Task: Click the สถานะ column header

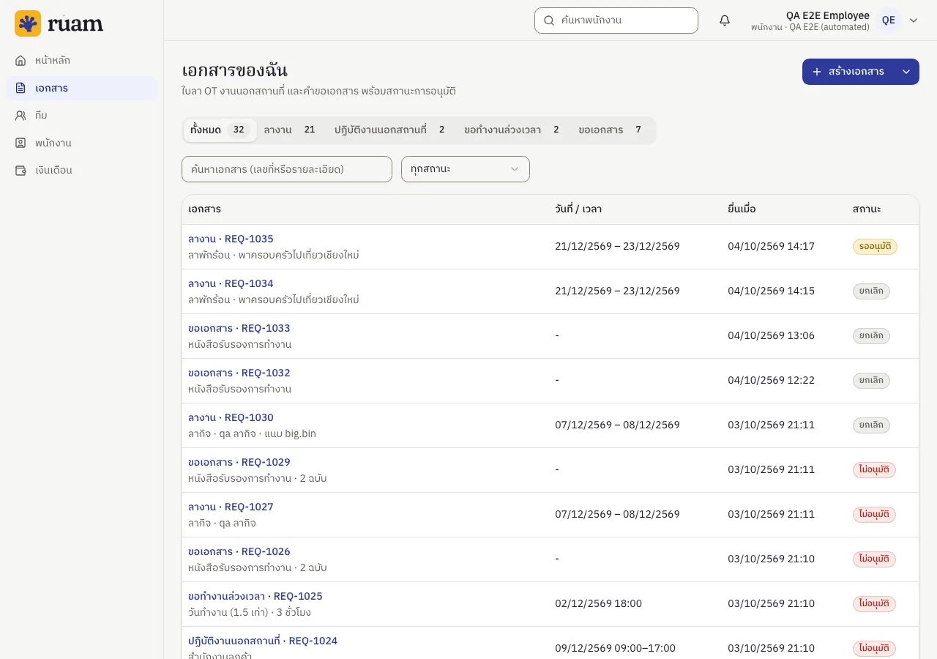Action: [867, 209]
